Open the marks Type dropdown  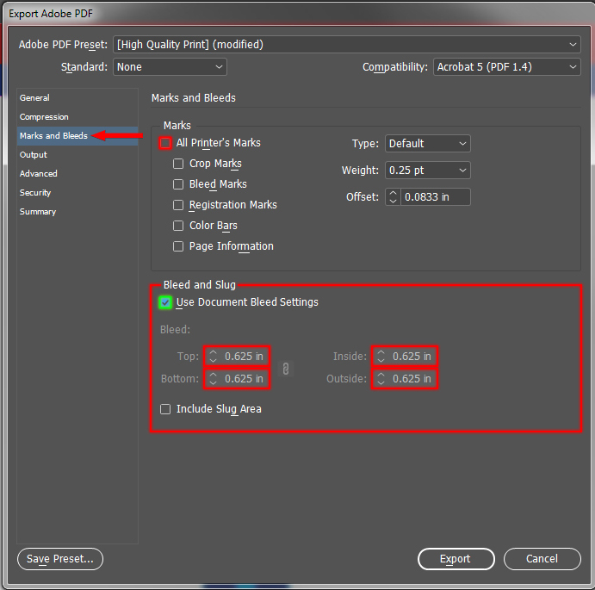[428, 144]
